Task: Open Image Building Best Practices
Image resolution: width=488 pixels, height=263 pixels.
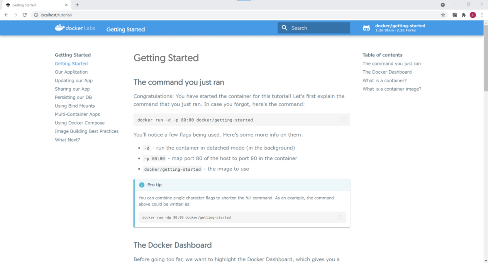Action: 87,131
